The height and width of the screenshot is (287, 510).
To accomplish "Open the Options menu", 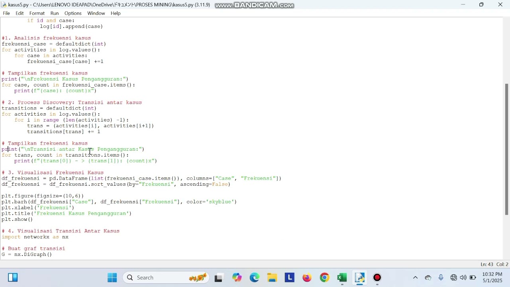I will (73, 13).
